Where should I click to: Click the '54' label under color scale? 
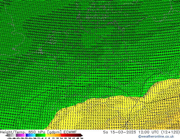[82, 138]
